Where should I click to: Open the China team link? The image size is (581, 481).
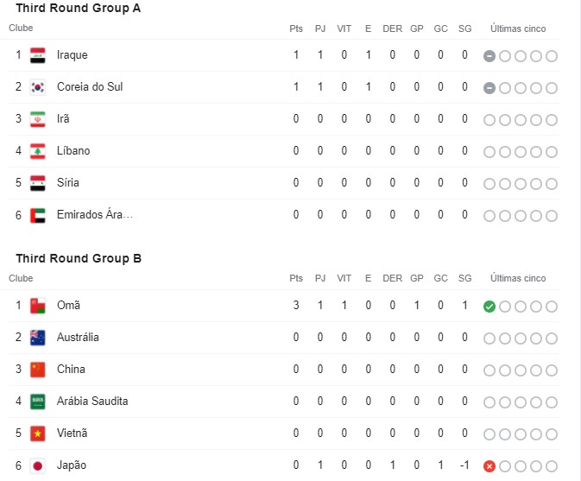[x=71, y=370]
